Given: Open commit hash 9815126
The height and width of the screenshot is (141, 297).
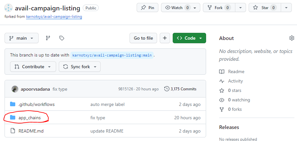Looking at the screenshot, I should [x=126, y=89].
